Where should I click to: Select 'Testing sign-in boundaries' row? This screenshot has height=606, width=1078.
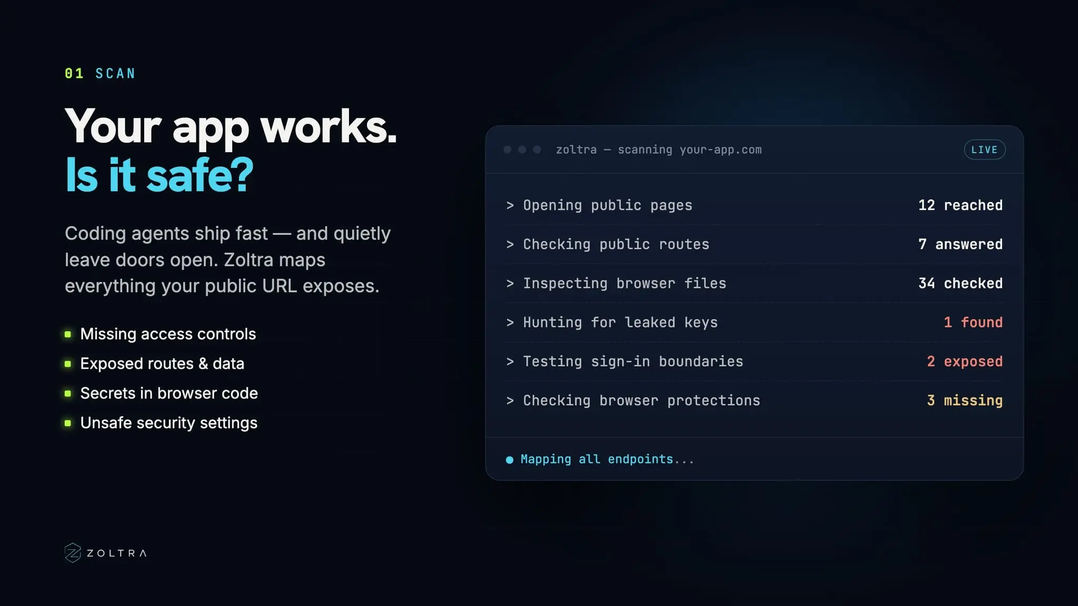[x=754, y=361]
